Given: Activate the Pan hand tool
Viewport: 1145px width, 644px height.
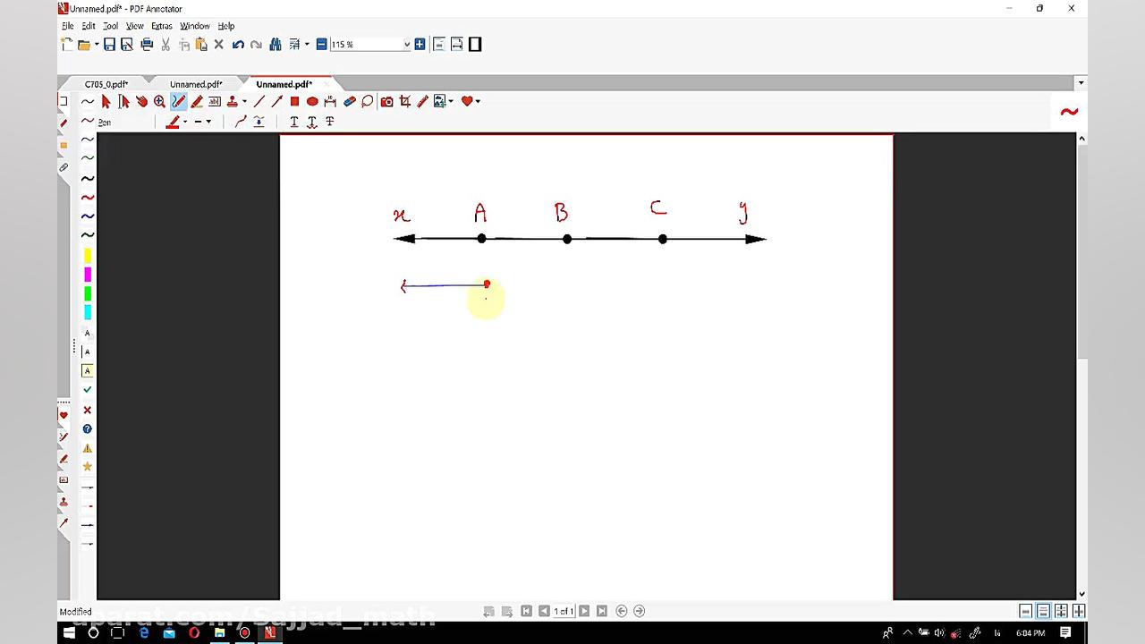Looking at the screenshot, I should tap(141, 101).
